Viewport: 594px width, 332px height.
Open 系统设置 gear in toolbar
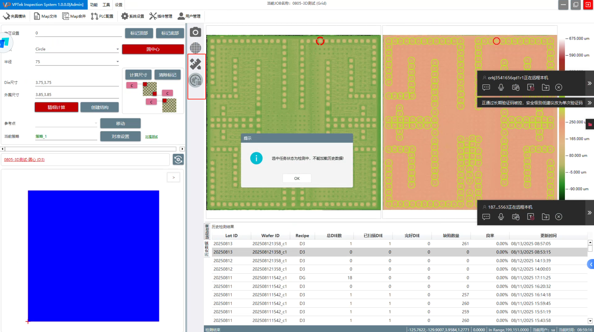(x=133, y=16)
